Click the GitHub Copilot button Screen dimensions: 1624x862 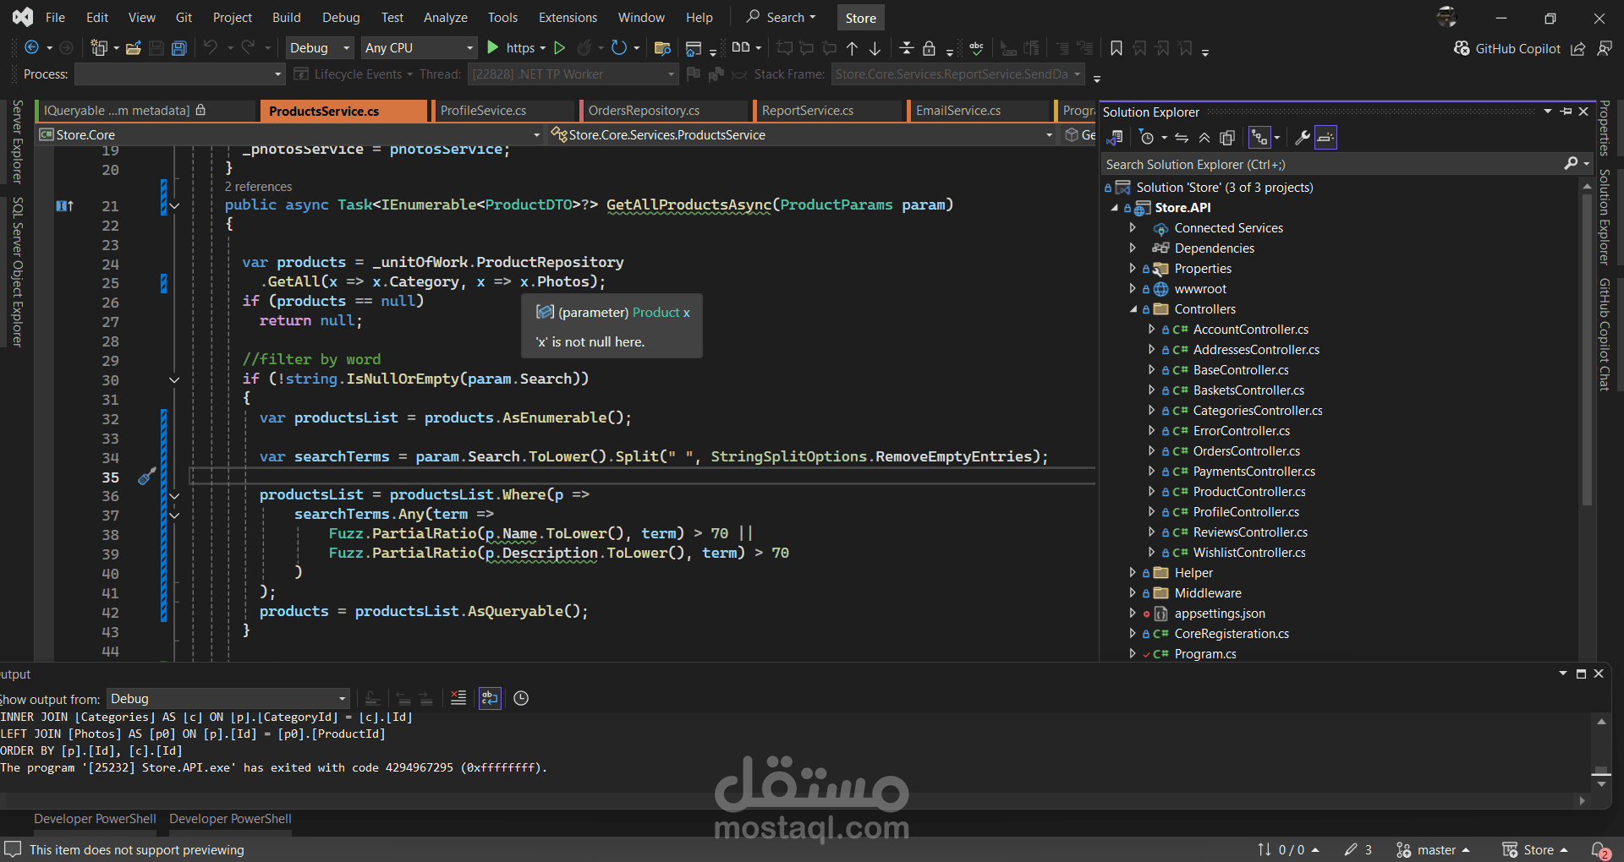pyautogui.click(x=1507, y=49)
